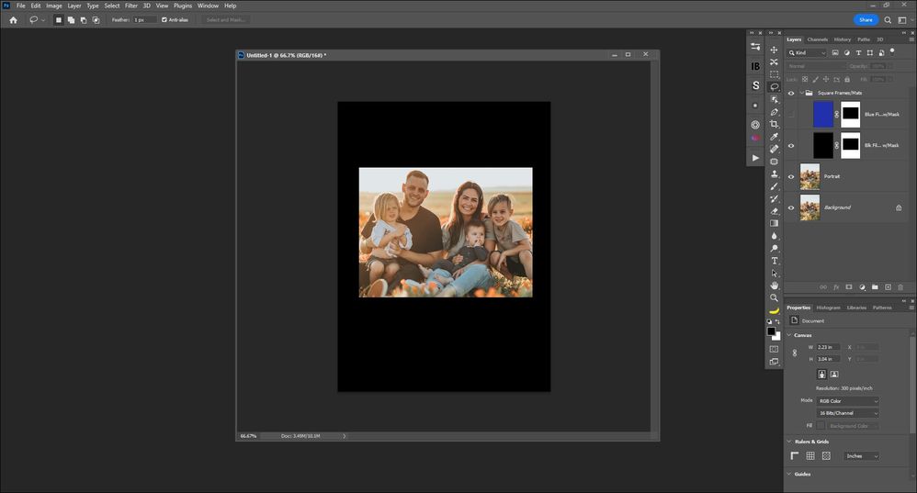Select the Zoom tool in toolbar
This screenshot has height=493, width=917.
[774, 297]
